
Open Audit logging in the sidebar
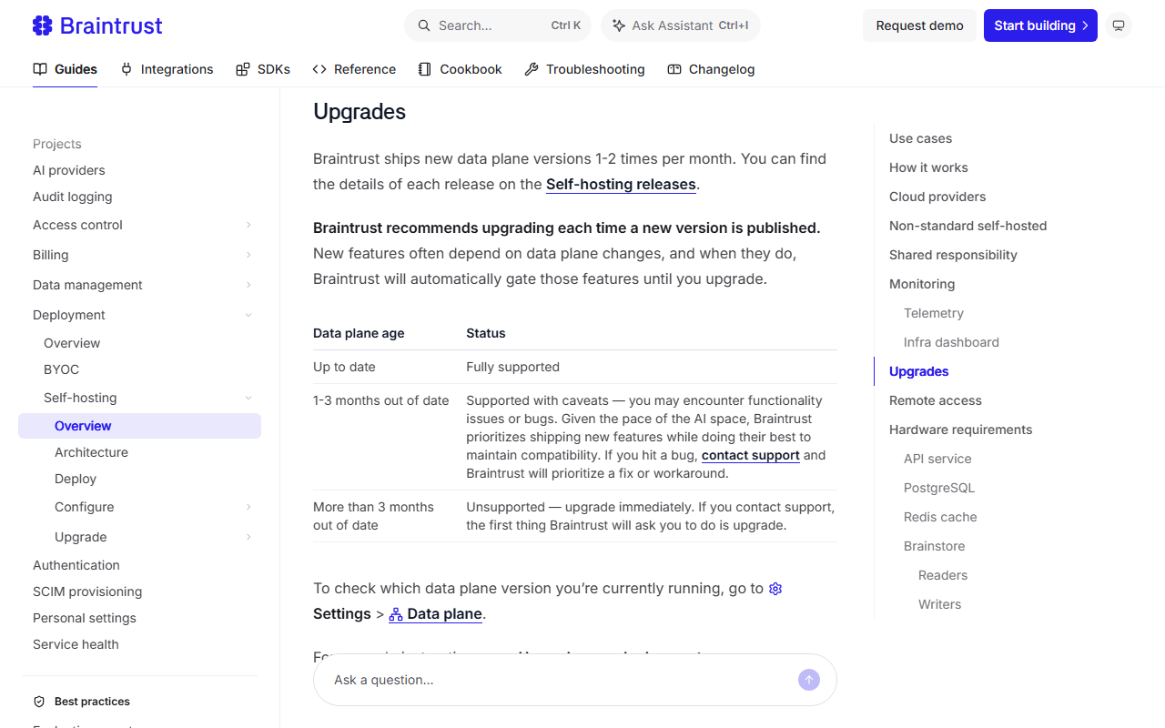pos(73,197)
